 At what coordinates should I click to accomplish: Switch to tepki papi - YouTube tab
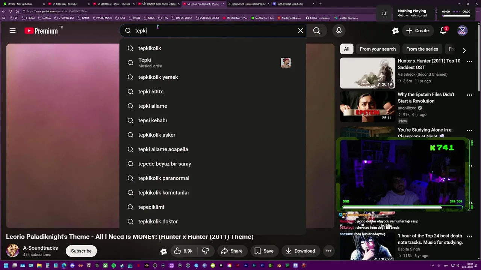tap(68, 4)
